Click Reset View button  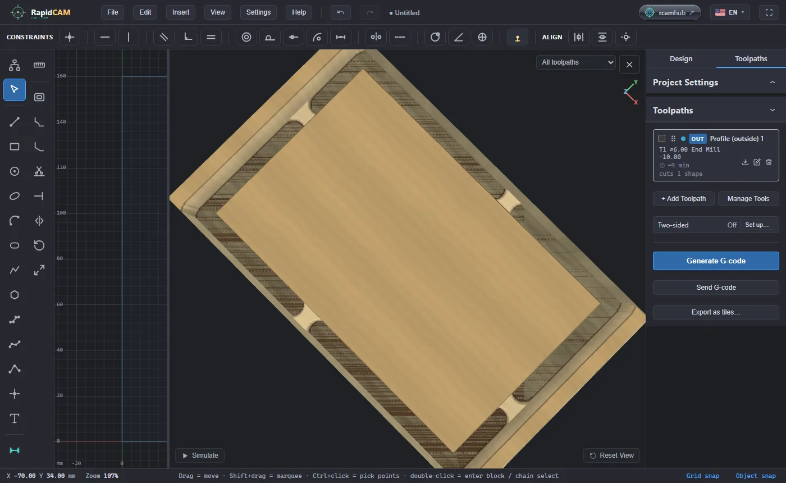(x=611, y=455)
